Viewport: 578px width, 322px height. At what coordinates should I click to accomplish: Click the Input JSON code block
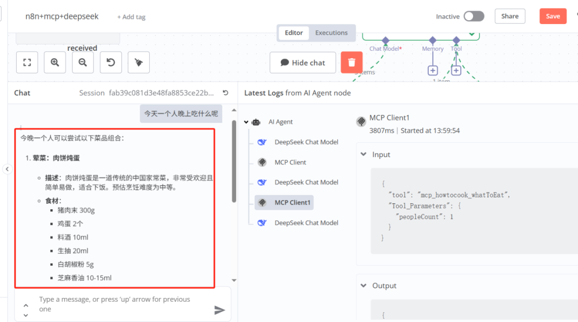point(474,211)
